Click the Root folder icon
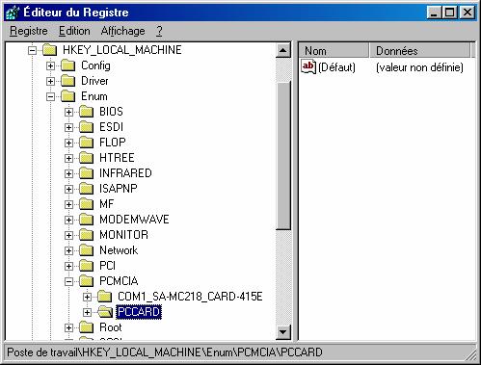 [x=87, y=327]
